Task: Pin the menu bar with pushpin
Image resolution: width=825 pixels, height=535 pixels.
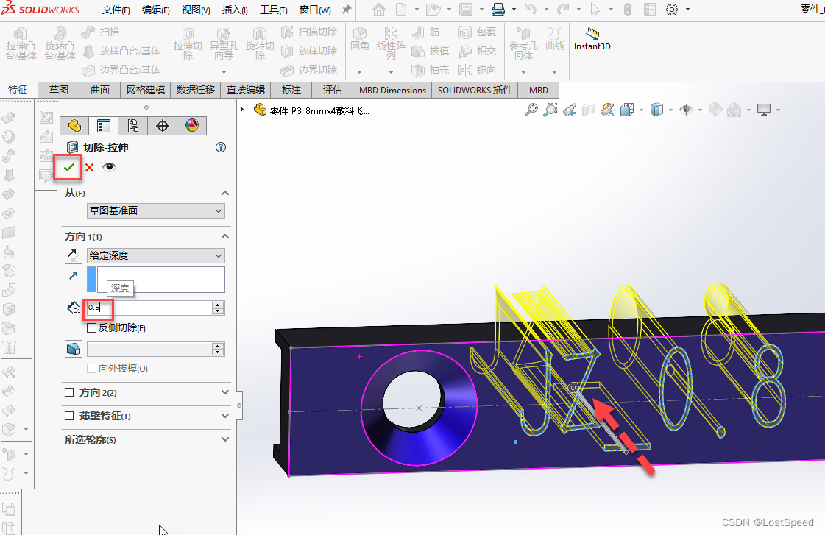Action: pos(346,10)
